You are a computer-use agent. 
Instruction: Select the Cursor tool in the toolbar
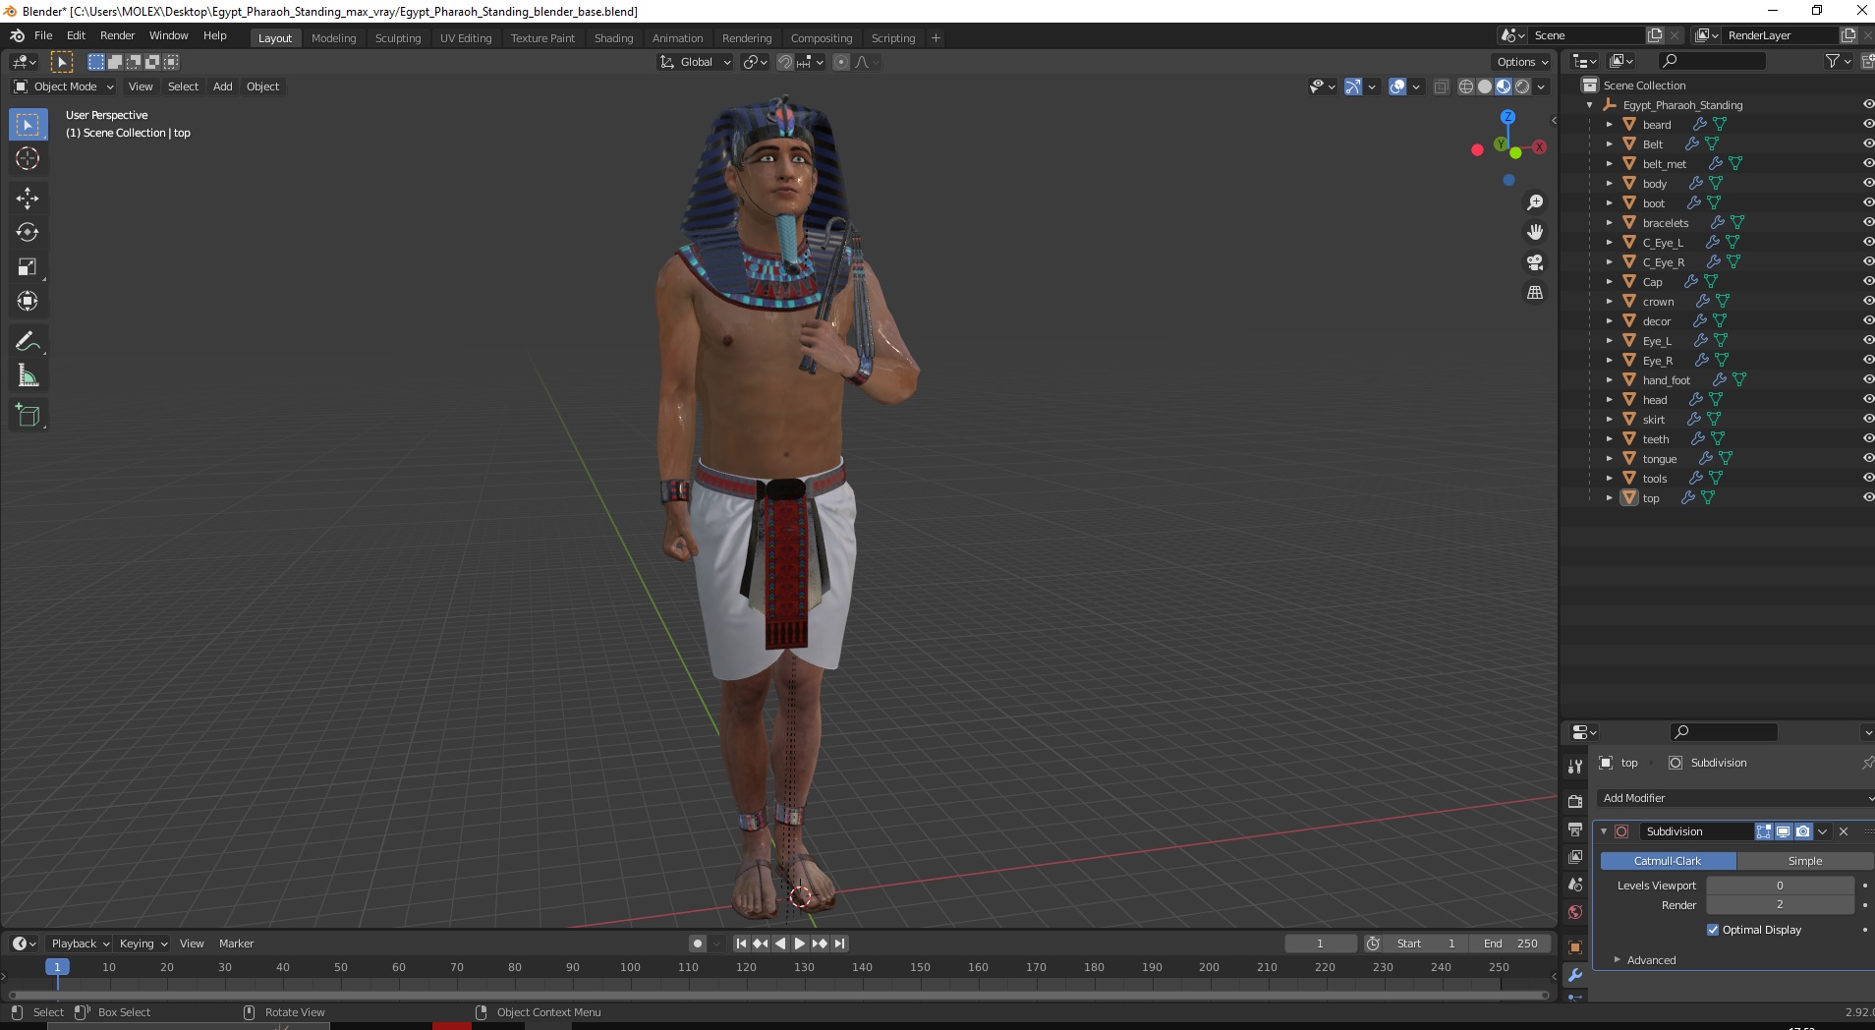[28, 158]
